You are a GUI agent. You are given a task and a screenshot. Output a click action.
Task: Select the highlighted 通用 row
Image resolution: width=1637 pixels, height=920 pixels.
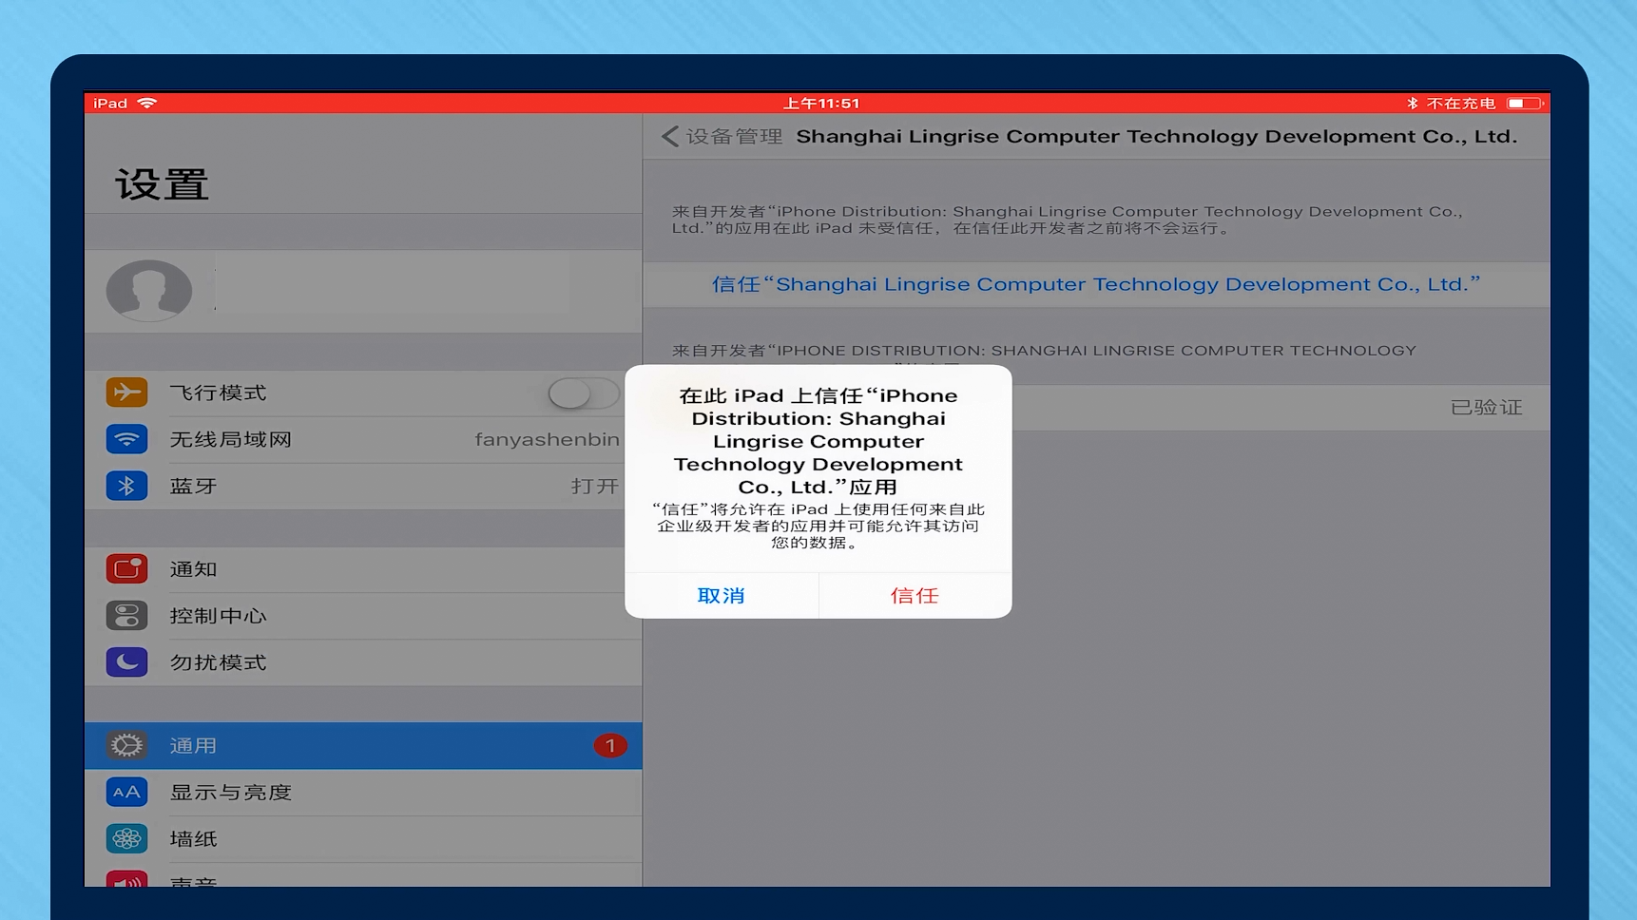pyautogui.click(x=363, y=745)
